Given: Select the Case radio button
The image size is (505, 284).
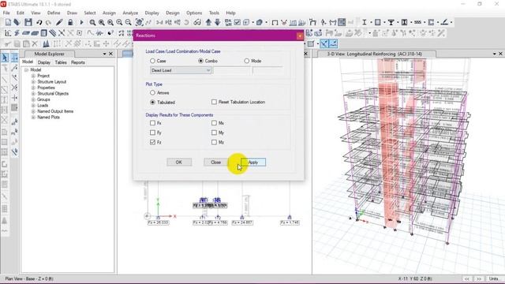Looking at the screenshot, I should (x=152, y=61).
